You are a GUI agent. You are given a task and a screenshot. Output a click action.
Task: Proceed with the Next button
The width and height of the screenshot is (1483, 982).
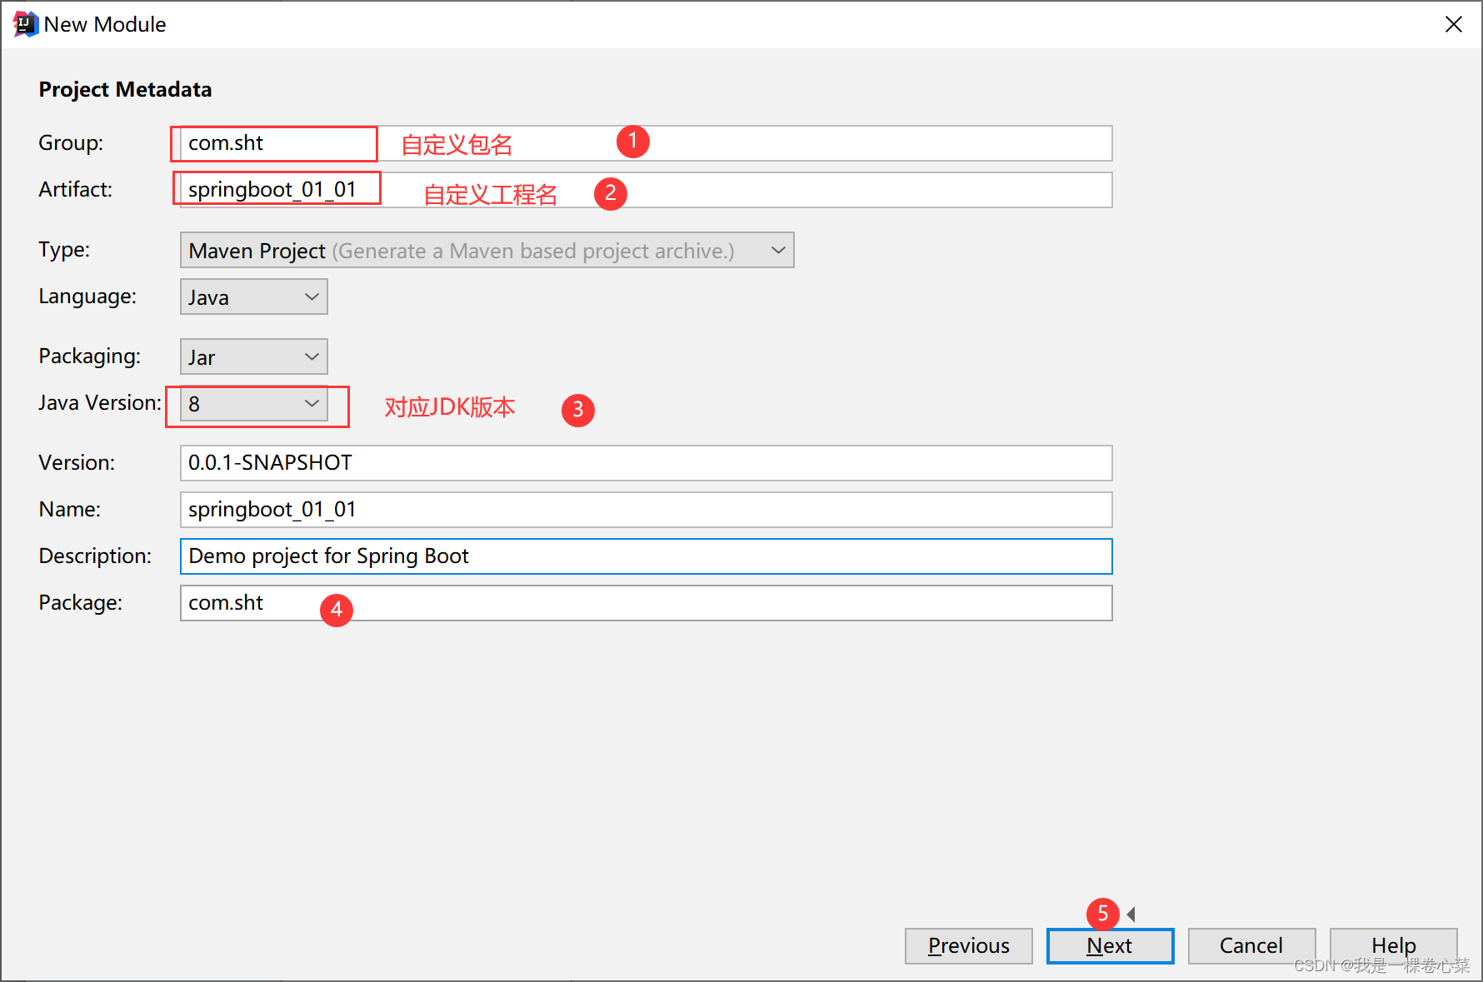pos(1110,946)
